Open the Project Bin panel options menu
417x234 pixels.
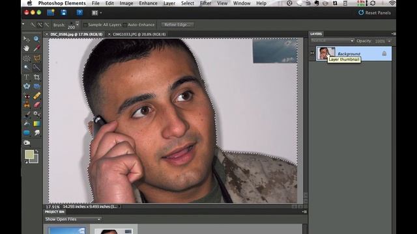[304, 212]
